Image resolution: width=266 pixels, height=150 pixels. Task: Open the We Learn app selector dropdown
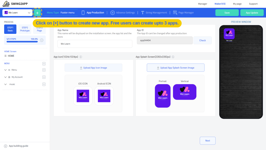pyautogui.click(x=17, y=12)
